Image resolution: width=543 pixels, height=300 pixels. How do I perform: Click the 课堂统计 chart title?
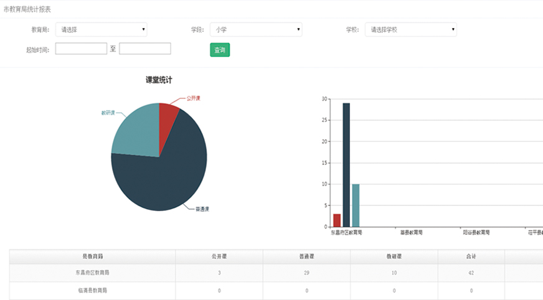tap(159, 80)
